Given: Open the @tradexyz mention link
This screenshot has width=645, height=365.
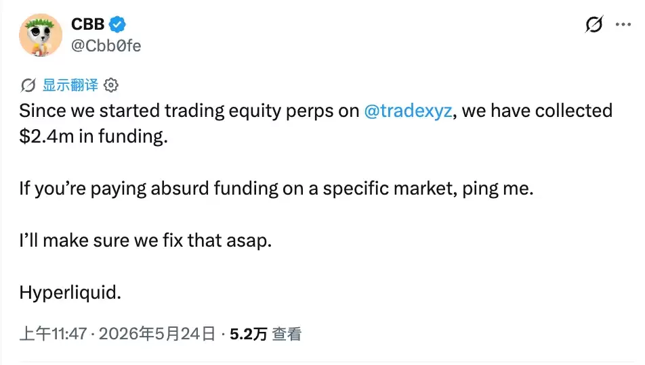Looking at the screenshot, I should [408, 111].
